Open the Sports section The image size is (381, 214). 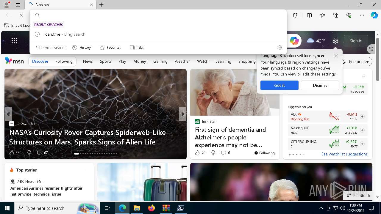(x=106, y=61)
